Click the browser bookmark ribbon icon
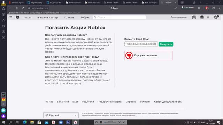The image size is (223, 125). 199,8
